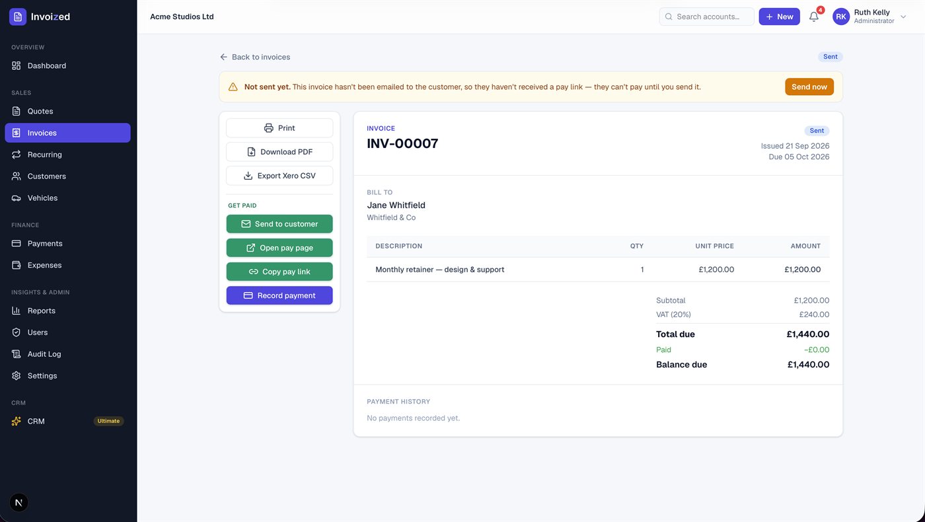Click the Users shield icon

coord(17,332)
